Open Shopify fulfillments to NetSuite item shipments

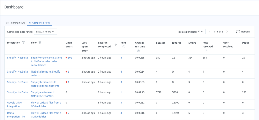45,84
